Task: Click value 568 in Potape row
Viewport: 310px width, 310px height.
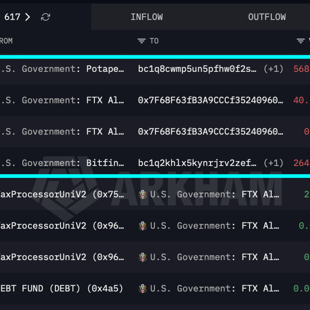Action: [302, 69]
